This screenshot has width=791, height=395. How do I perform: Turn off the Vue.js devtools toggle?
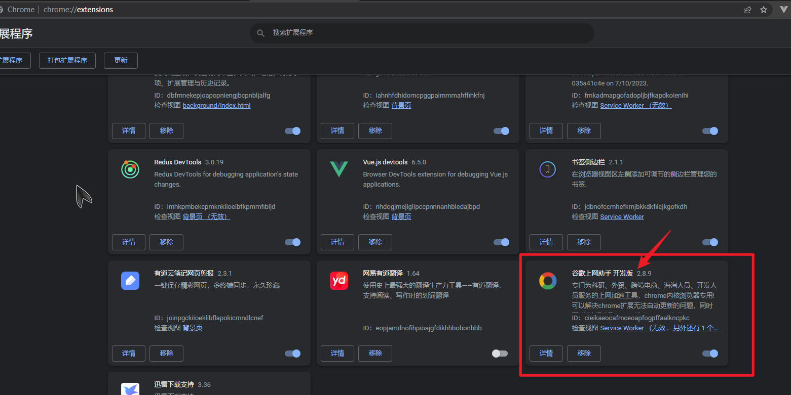click(502, 242)
